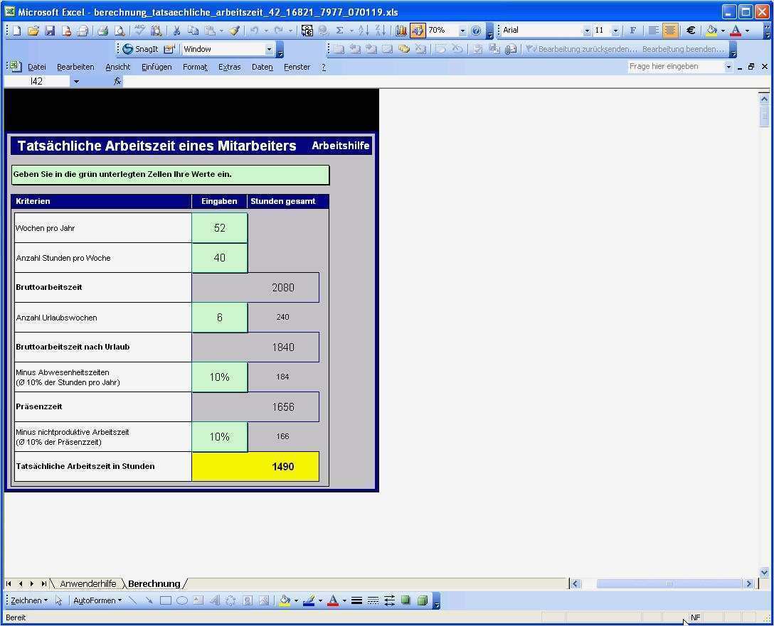Screen dimensions: 774x626
Task: Open Arrow Style options on the drawing toolbar
Action: point(389,600)
